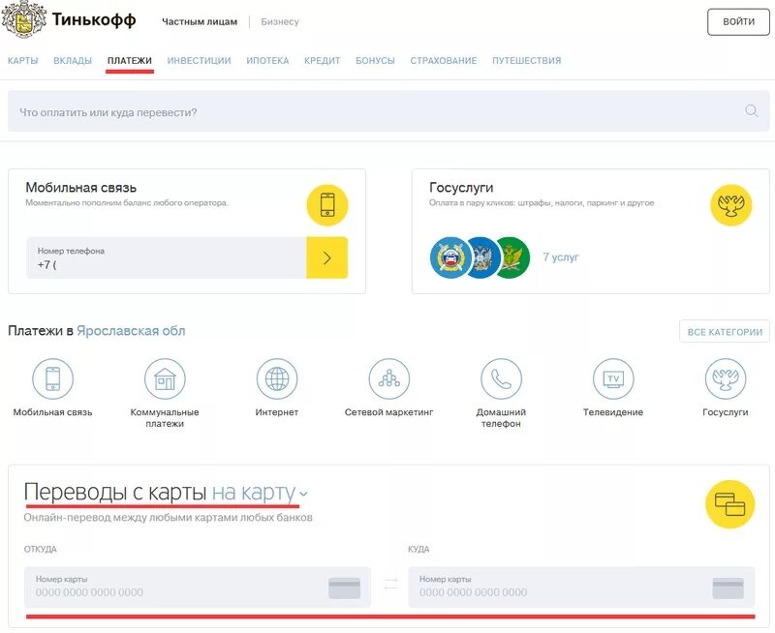This screenshot has width=775, height=633.
Task: Click the Домашний телефон label
Action: tap(501, 418)
